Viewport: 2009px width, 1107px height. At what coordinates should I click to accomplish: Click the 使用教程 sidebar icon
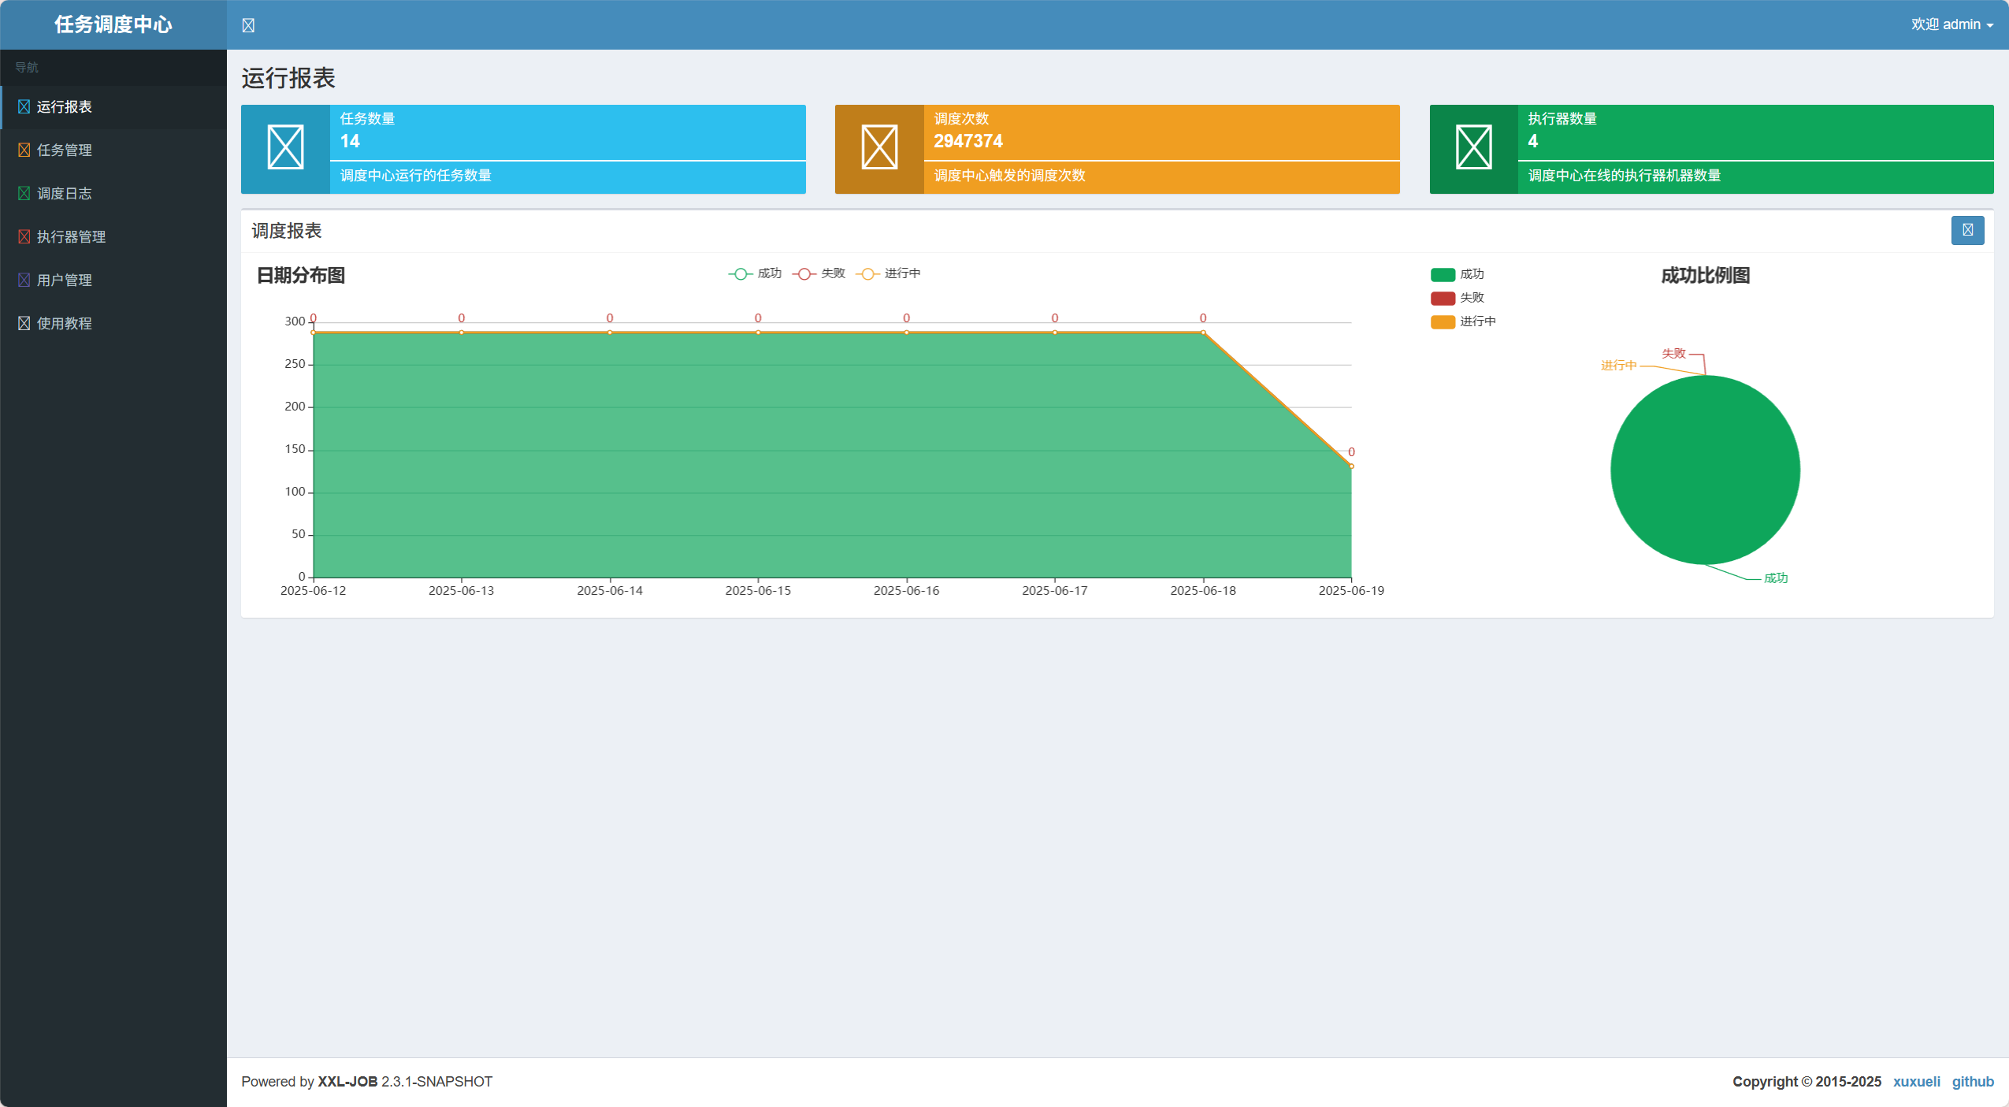24,323
